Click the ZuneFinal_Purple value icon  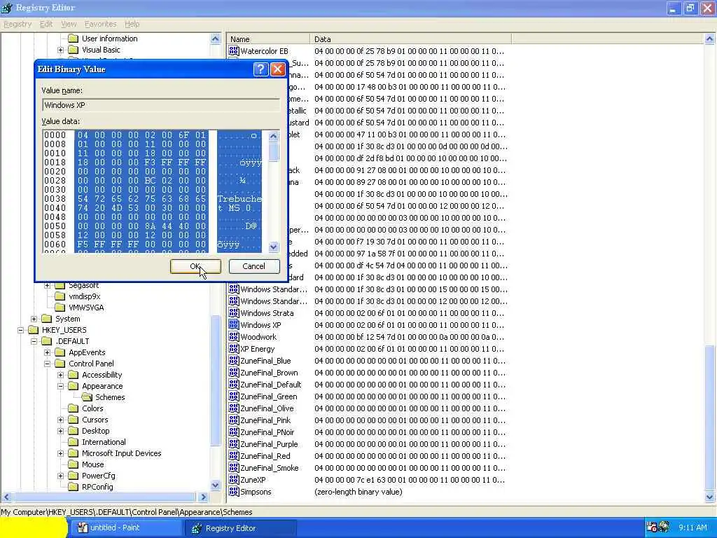point(234,443)
